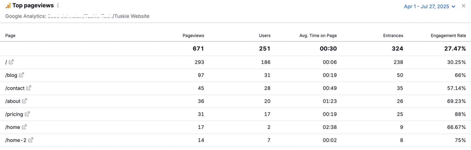Sort table by Entrances column header
Screen dimensions: 471x150
click(393, 36)
